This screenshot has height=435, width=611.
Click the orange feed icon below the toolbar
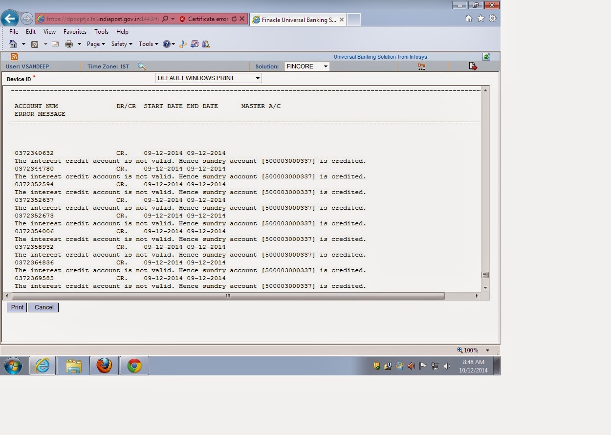[x=14, y=57]
